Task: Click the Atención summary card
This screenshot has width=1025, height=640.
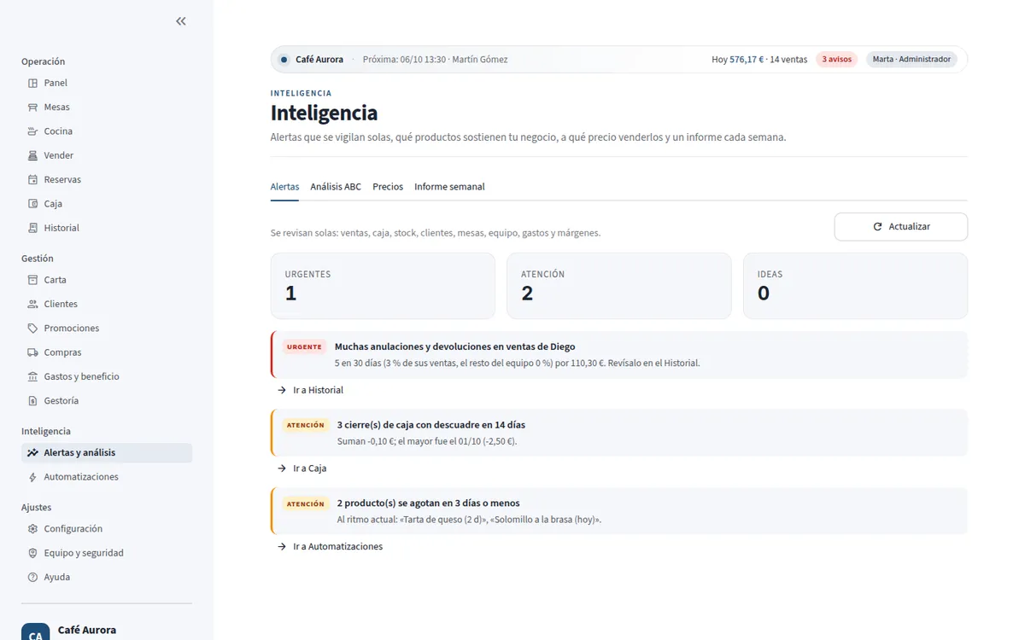Action: pos(619,286)
